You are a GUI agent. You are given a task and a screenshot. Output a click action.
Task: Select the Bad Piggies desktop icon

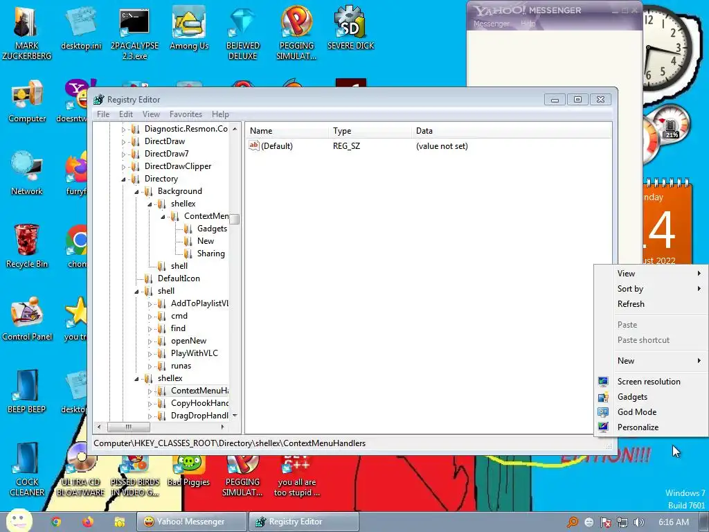(x=188, y=470)
